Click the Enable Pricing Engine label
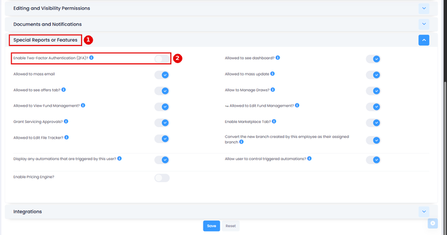 34,177
